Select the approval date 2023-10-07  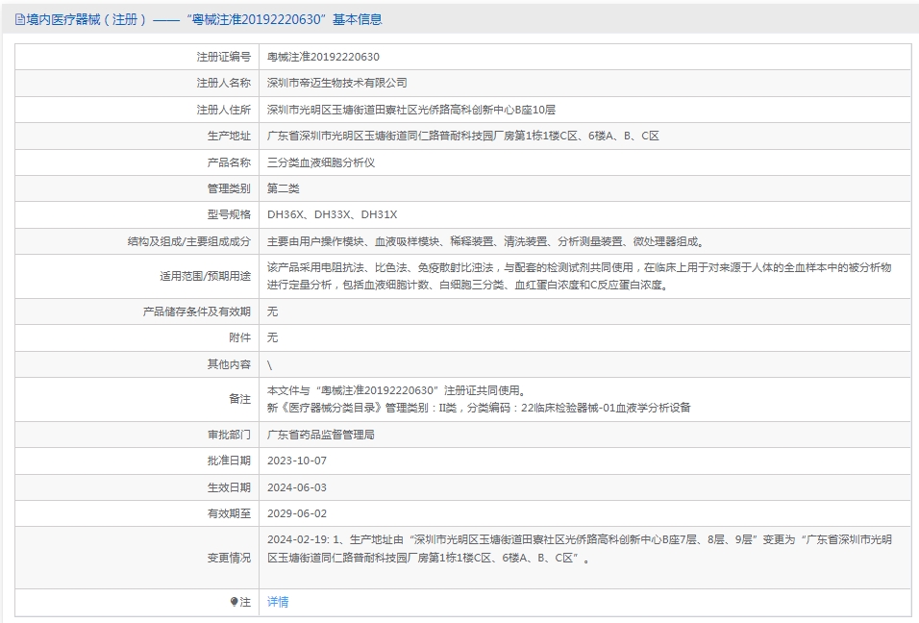click(x=297, y=461)
